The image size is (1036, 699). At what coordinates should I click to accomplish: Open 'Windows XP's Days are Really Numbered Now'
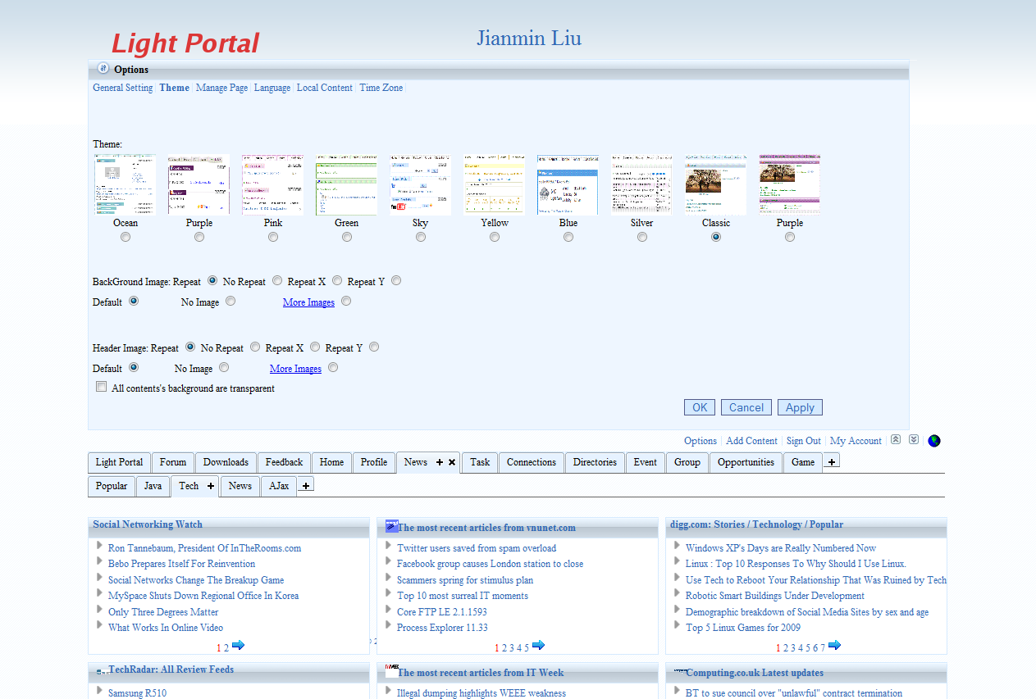click(781, 548)
